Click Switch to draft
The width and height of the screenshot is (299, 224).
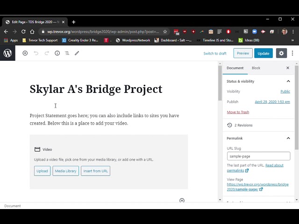click(x=215, y=53)
